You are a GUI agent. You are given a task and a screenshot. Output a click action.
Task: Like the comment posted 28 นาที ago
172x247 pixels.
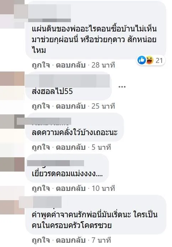pyautogui.click(x=41, y=65)
